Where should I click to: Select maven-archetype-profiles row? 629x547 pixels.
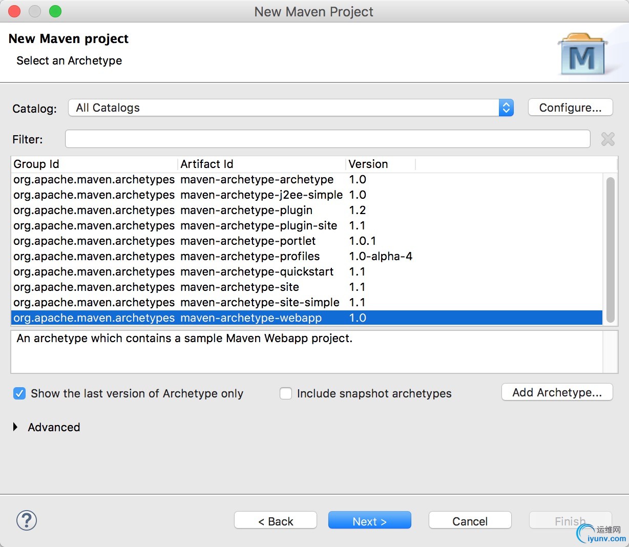coord(307,256)
